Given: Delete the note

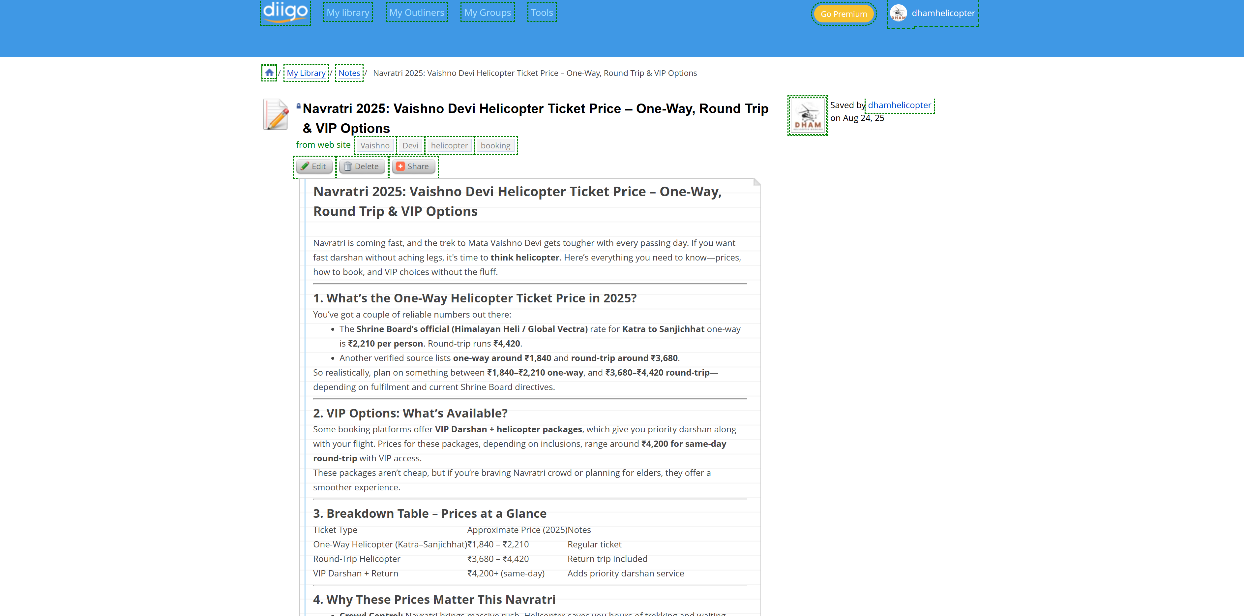Looking at the screenshot, I should (362, 166).
